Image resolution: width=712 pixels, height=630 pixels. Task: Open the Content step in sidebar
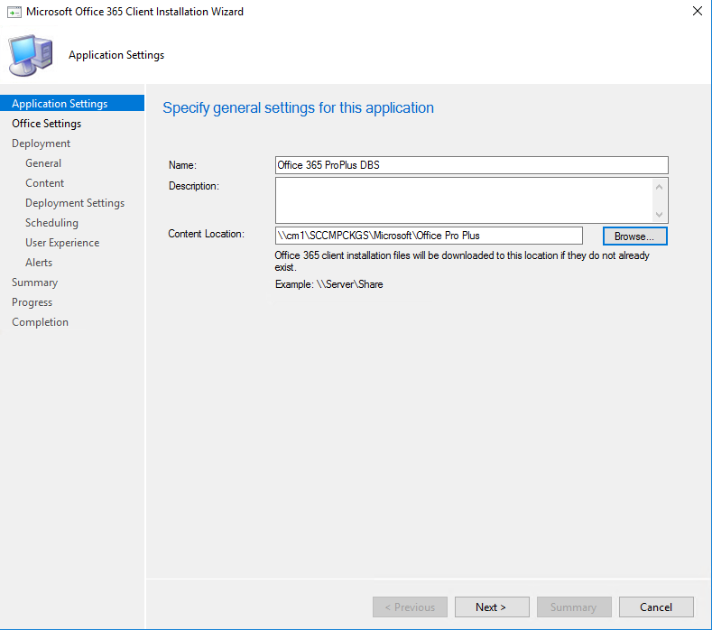click(44, 183)
